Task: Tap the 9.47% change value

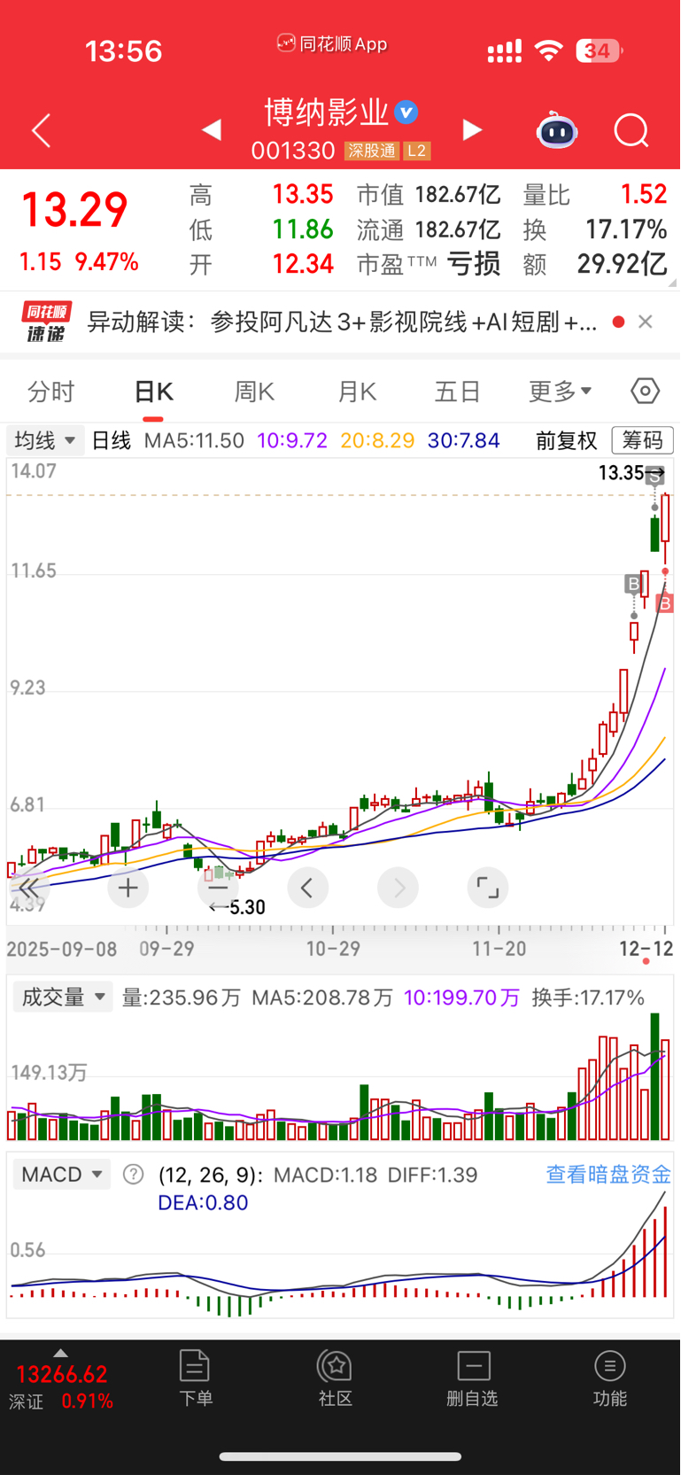Action: (x=106, y=262)
